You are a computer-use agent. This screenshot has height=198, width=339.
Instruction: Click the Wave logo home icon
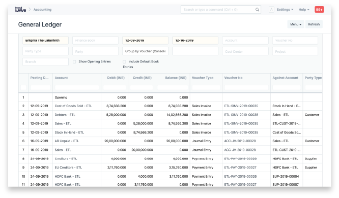pyautogui.click(x=20, y=9)
